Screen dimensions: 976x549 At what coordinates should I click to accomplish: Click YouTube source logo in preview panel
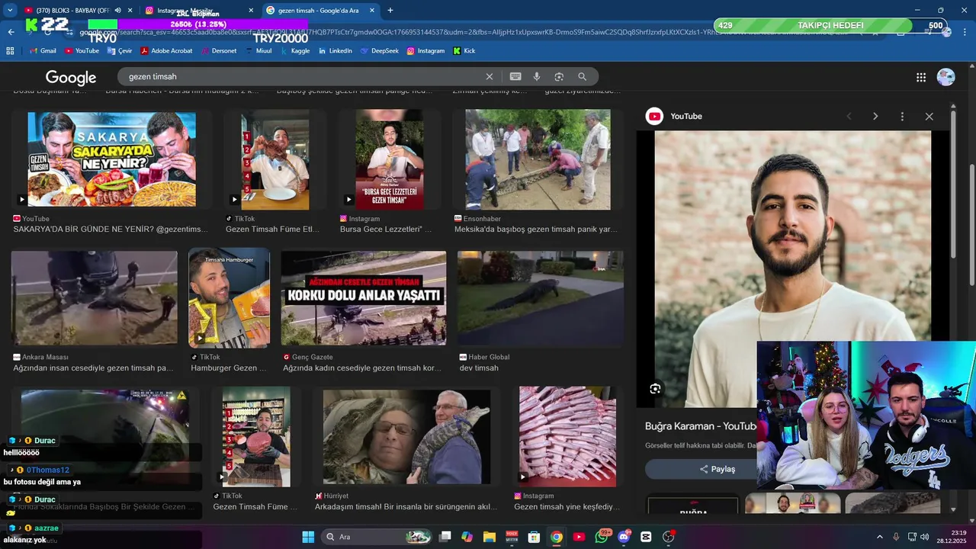(654, 116)
